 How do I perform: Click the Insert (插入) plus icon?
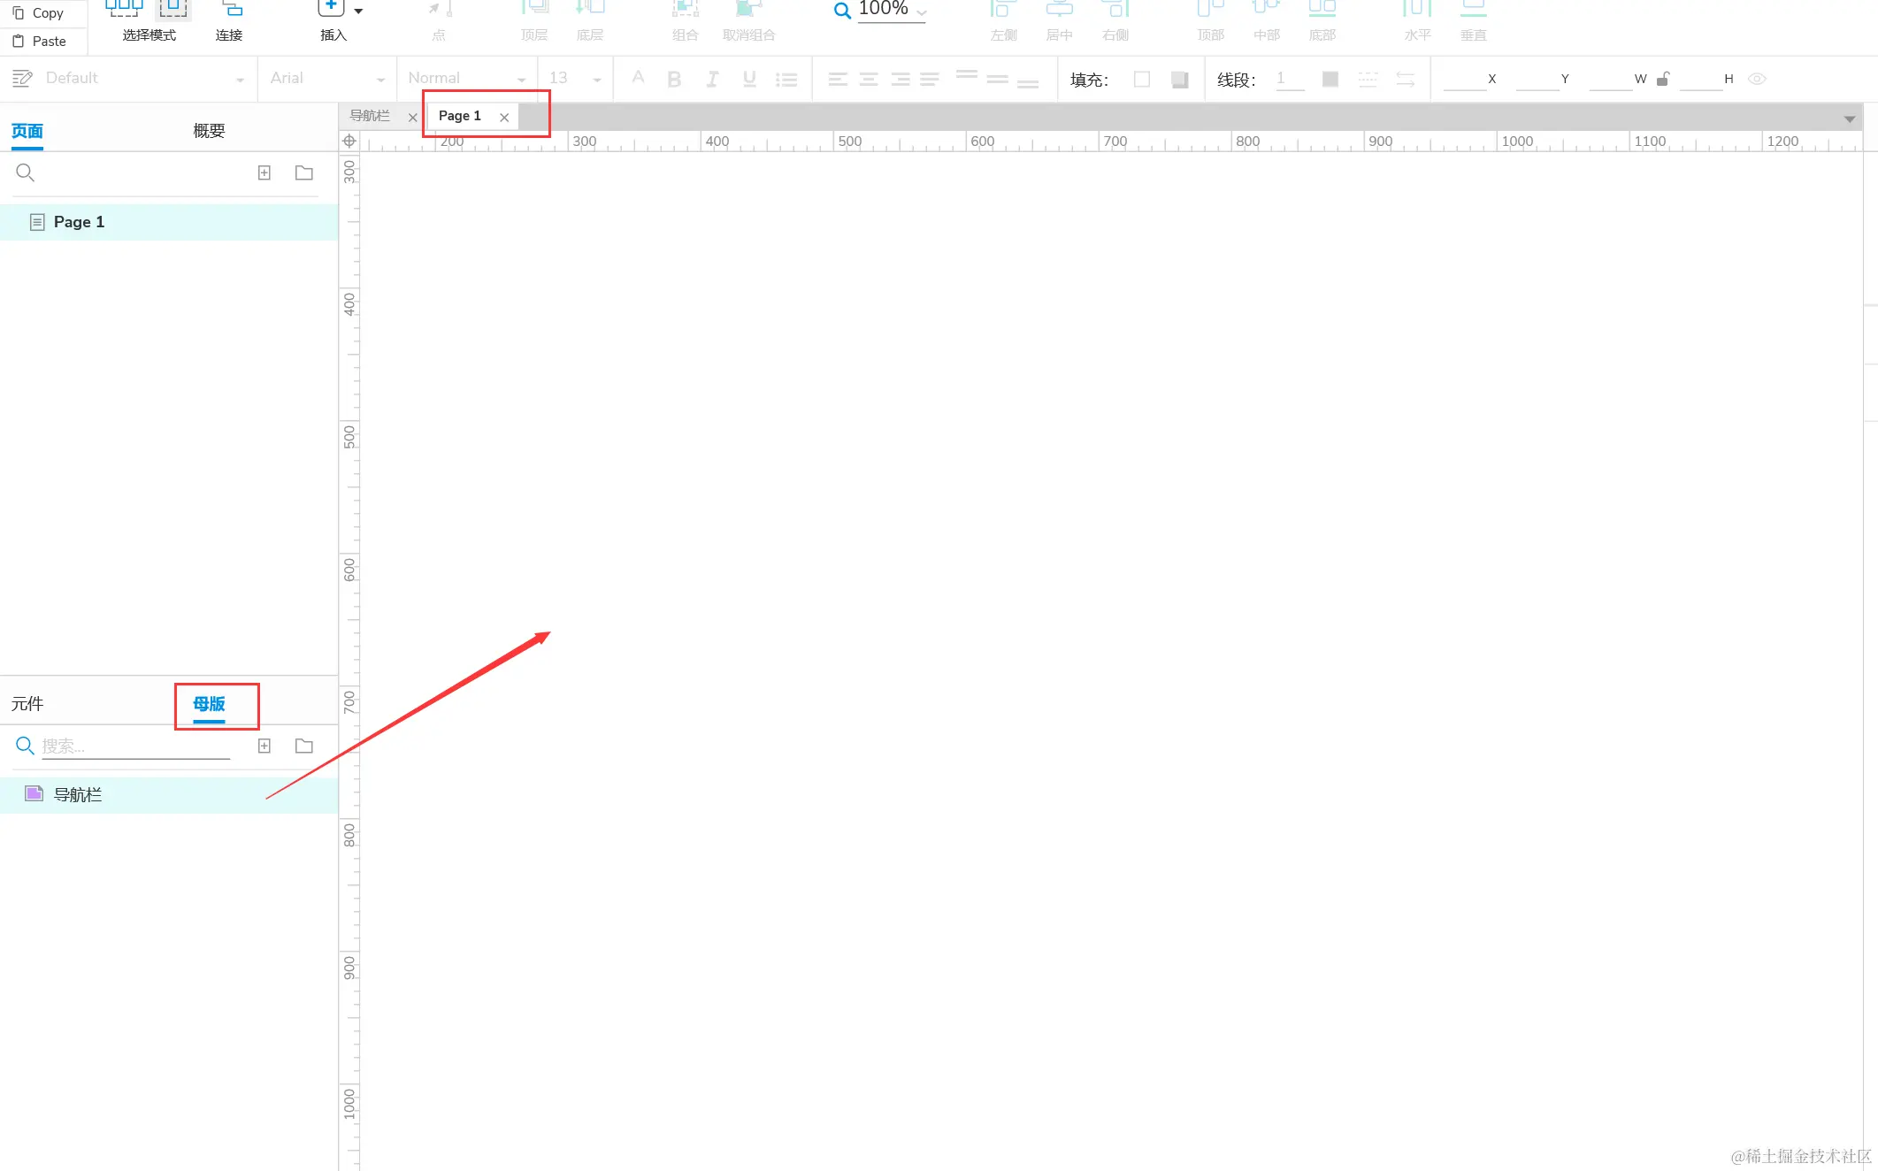(x=331, y=8)
